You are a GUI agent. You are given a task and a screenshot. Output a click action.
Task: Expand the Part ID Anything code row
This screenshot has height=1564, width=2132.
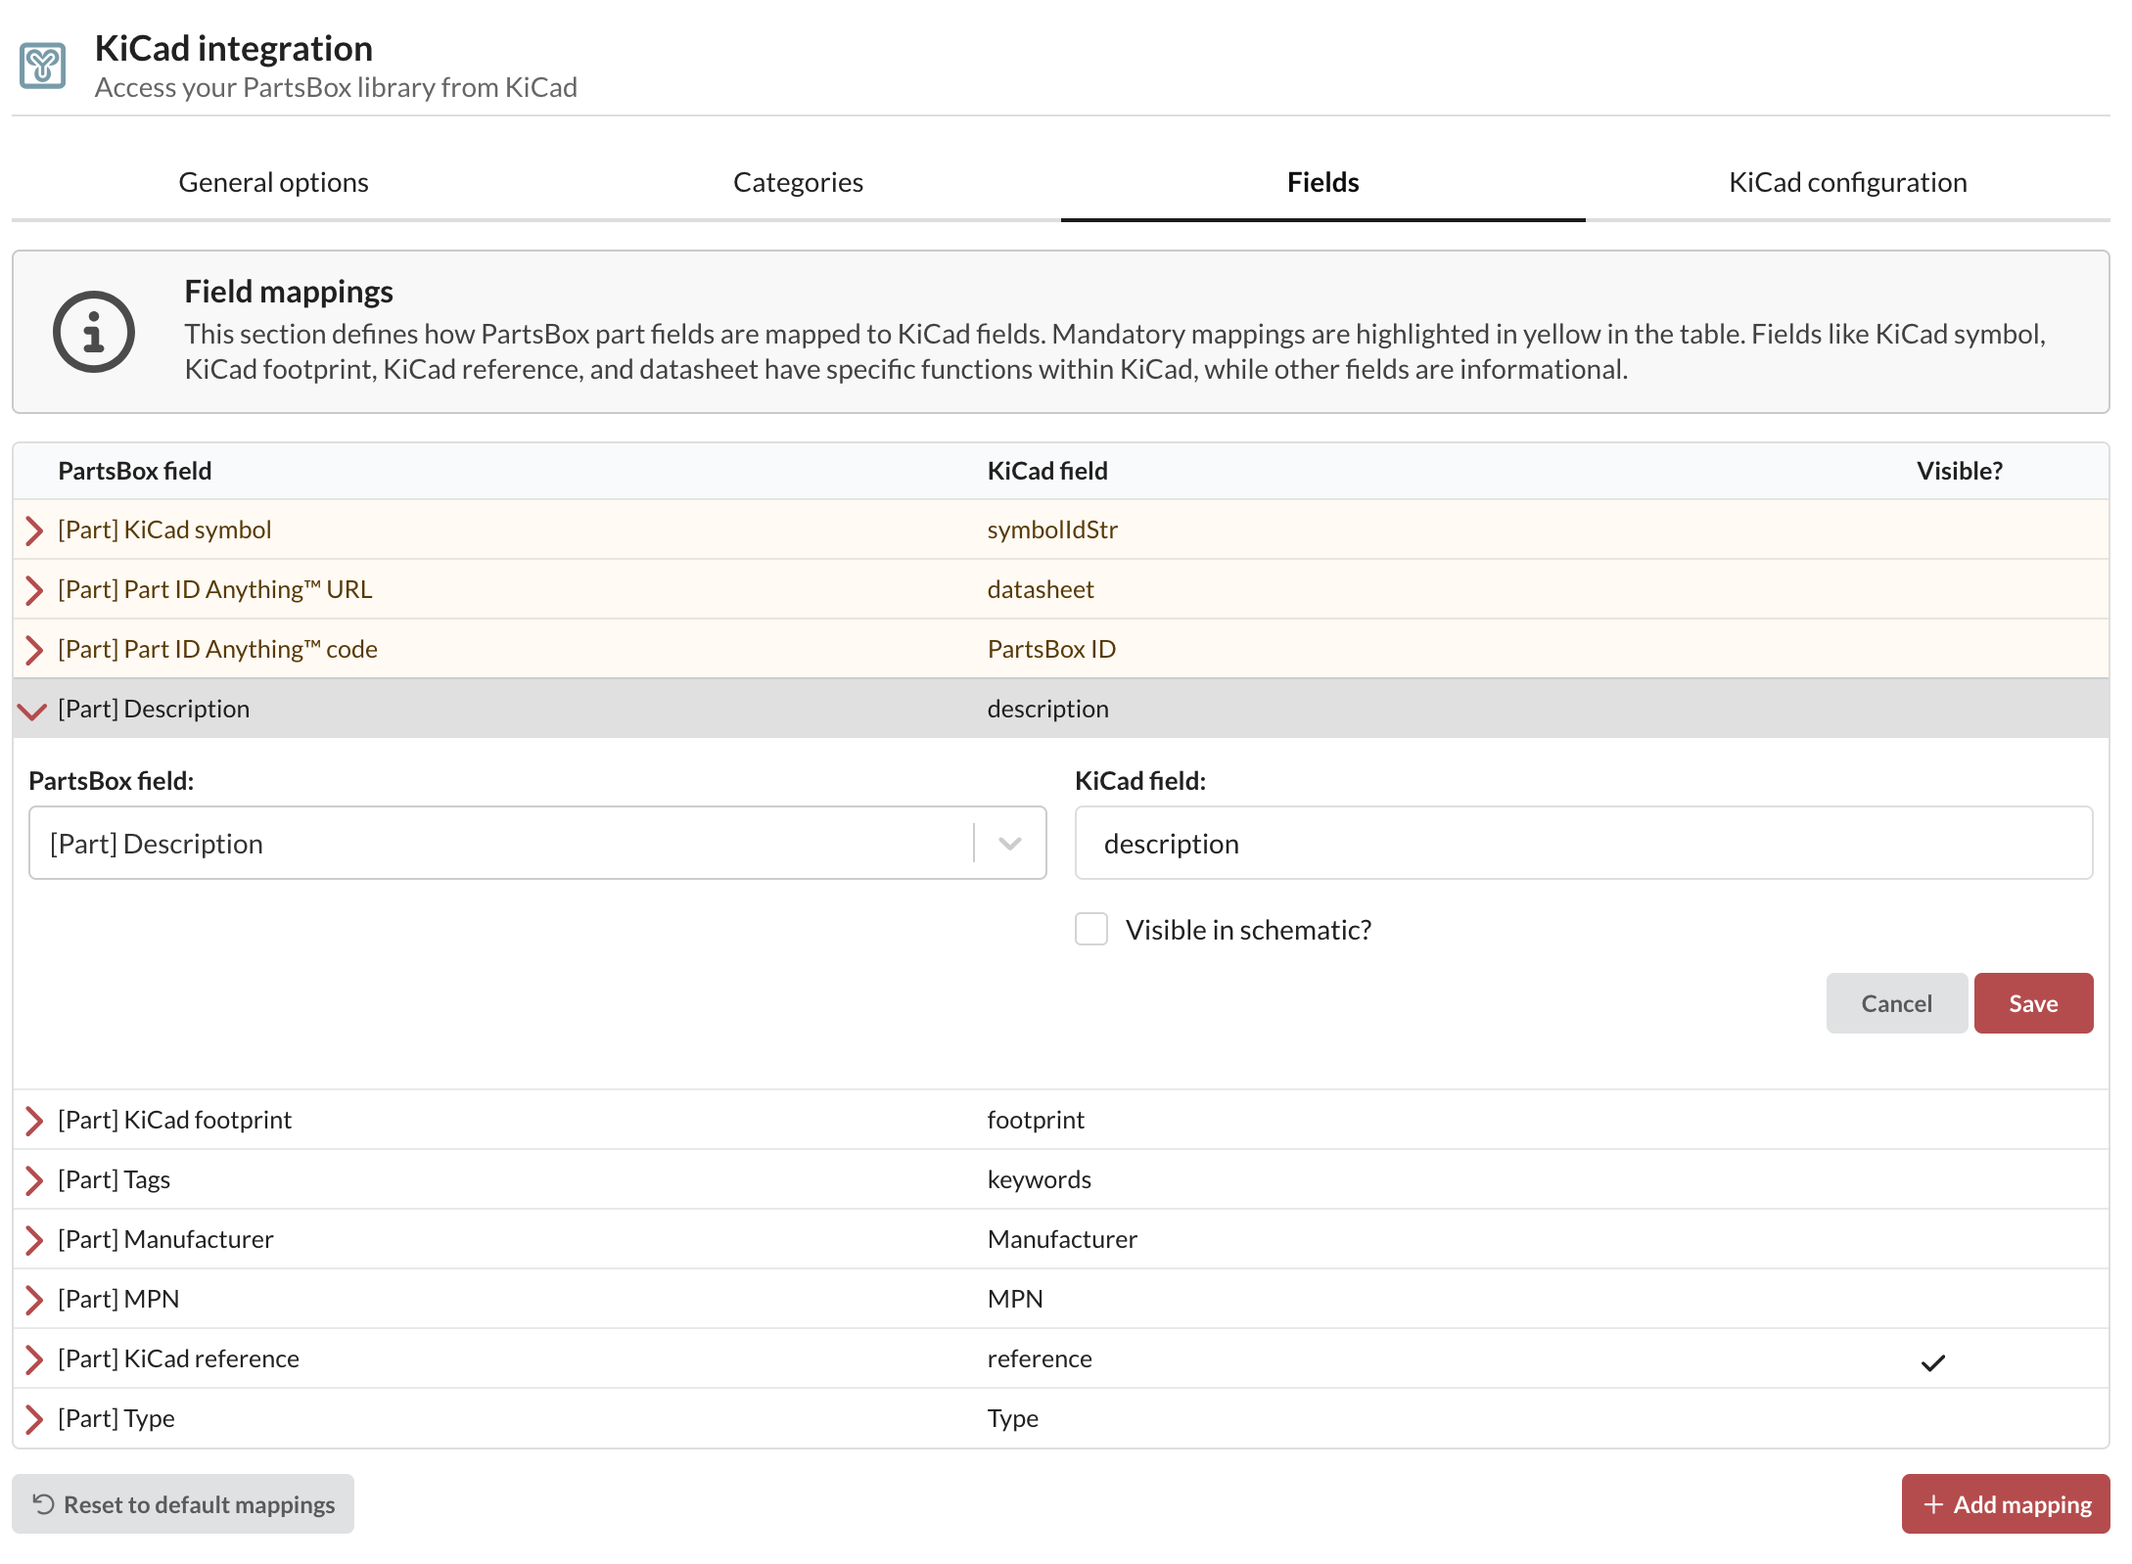pyautogui.click(x=34, y=650)
